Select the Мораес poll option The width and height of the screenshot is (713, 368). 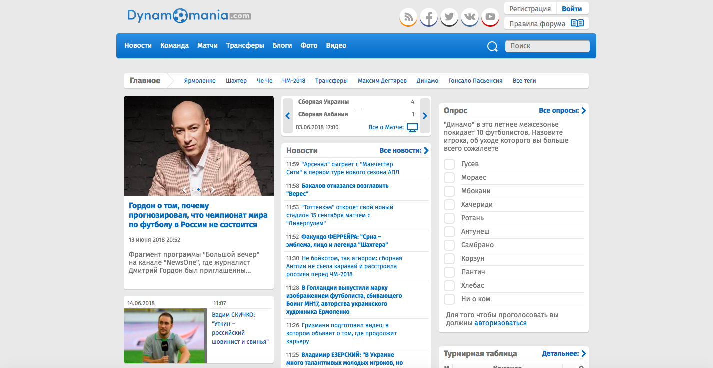(x=449, y=178)
